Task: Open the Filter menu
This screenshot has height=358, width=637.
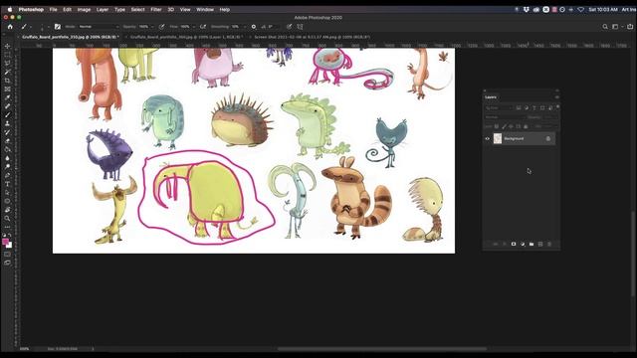Action: (156, 9)
